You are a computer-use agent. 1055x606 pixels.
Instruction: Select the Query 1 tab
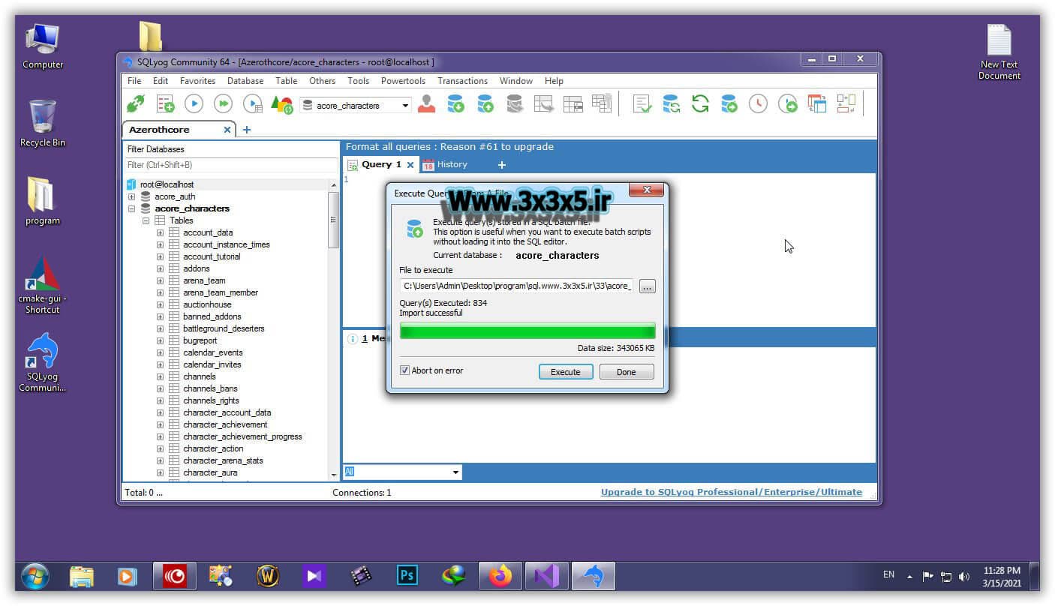coord(381,165)
